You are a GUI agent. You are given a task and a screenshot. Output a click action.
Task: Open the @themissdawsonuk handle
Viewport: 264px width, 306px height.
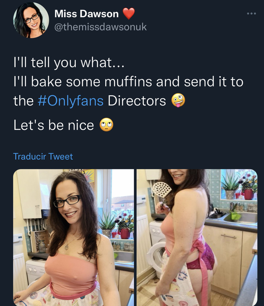(x=100, y=27)
